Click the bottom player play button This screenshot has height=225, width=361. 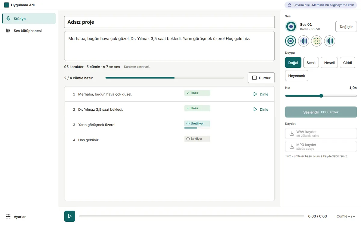[x=69, y=216]
